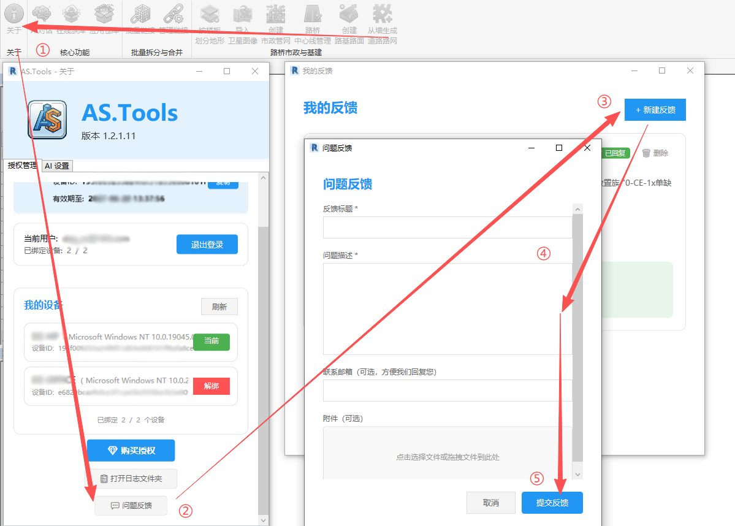Image resolution: width=735 pixels, height=526 pixels.
Task: Switch to the 授权管理 tab
Action: (x=22, y=166)
